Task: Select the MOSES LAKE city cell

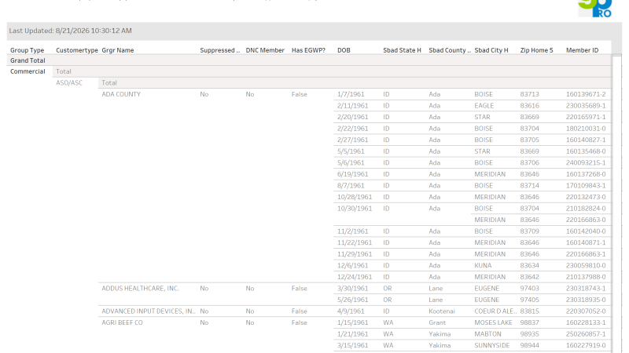Action: point(493,322)
